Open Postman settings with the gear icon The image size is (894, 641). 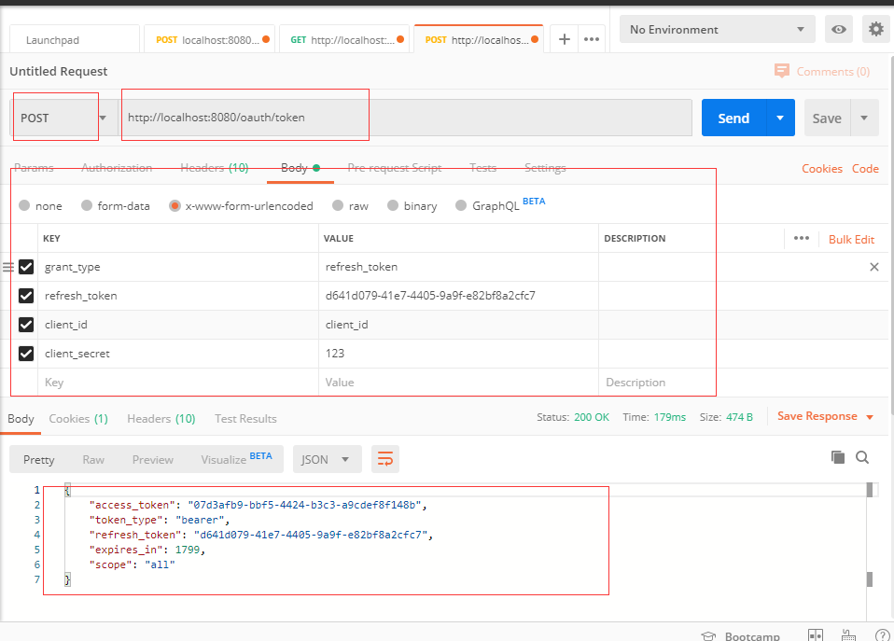875,29
